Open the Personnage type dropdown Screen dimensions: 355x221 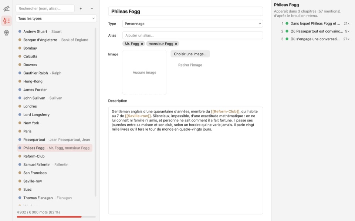click(x=193, y=24)
